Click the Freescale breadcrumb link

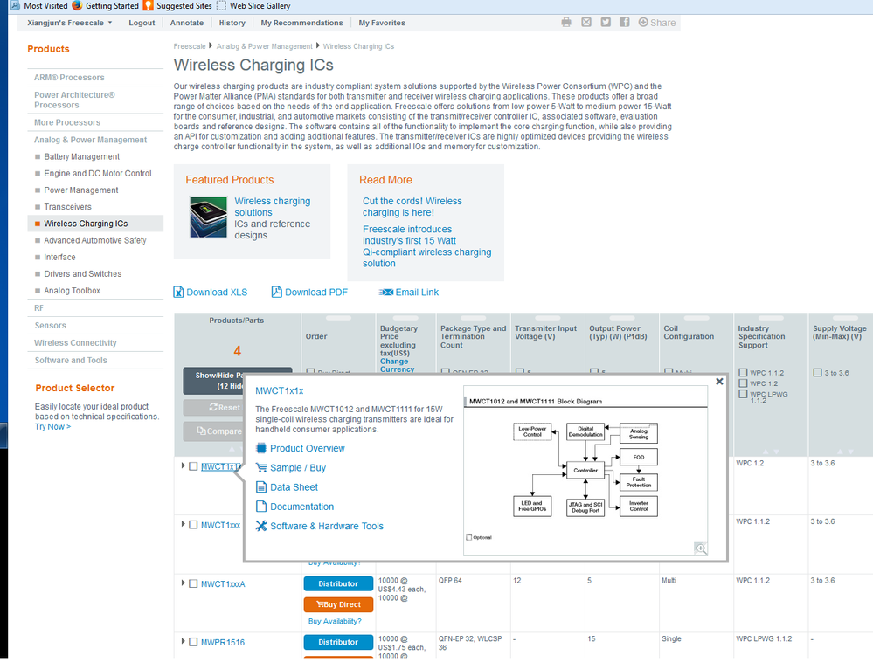pyautogui.click(x=190, y=46)
